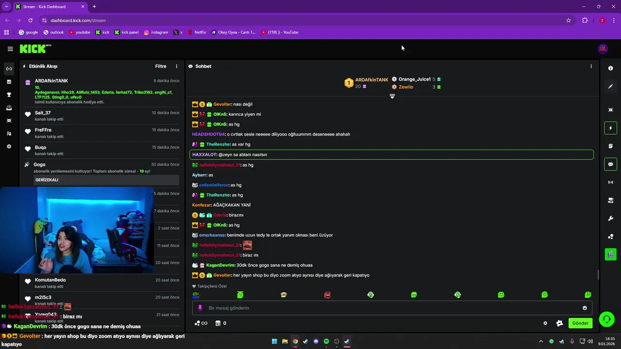The image size is (621, 349).
Task: Open Spotify from the taskbar
Action: click(x=326, y=341)
